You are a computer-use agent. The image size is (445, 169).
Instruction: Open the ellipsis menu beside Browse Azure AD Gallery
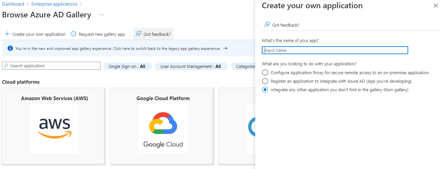click(x=102, y=15)
